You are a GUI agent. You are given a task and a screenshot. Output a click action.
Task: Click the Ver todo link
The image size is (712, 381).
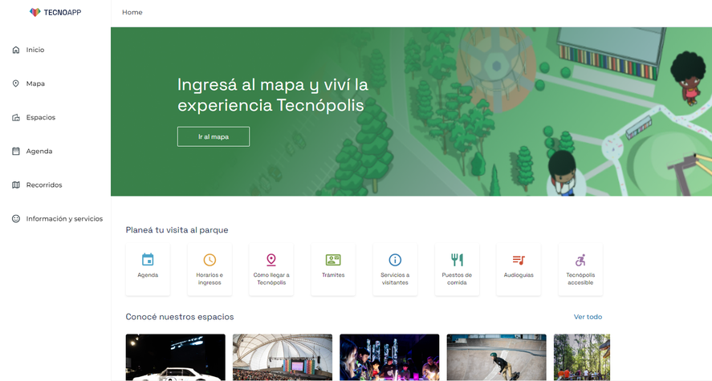coord(588,317)
